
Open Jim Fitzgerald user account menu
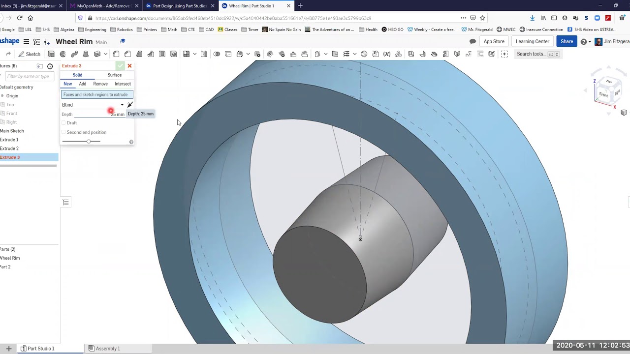tap(612, 42)
